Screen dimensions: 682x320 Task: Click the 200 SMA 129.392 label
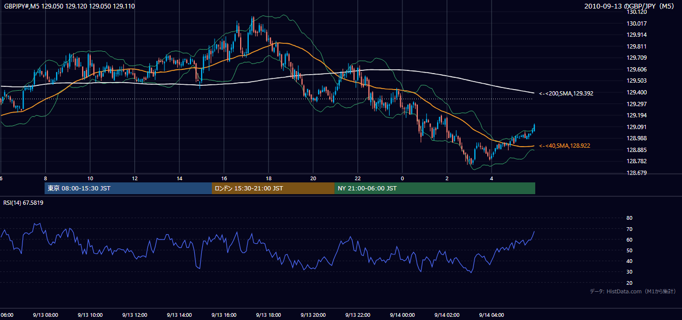(x=566, y=93)
